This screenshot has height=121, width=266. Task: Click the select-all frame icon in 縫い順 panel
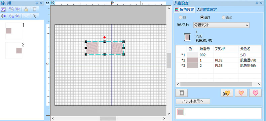pyautogui.click(x=3, y=9)
